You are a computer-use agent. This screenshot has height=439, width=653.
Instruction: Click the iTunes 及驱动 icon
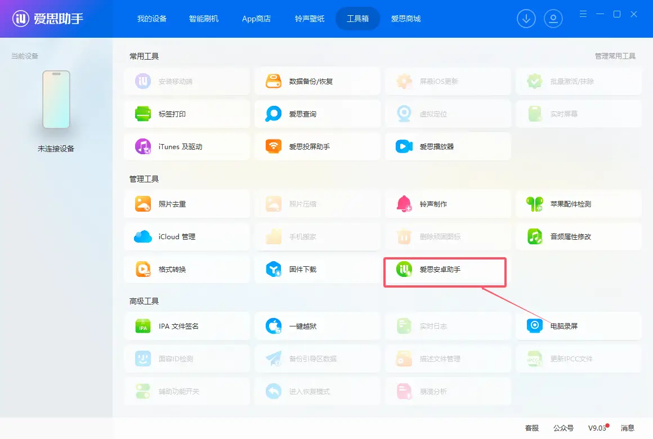143,147
